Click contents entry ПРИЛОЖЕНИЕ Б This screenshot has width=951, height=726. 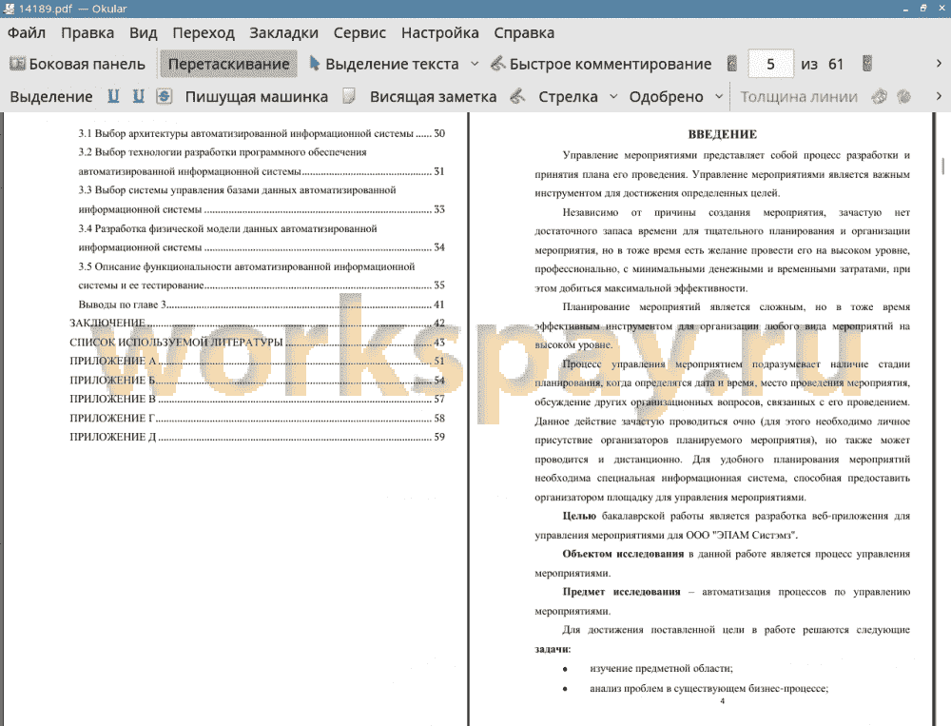click(257, 380)
